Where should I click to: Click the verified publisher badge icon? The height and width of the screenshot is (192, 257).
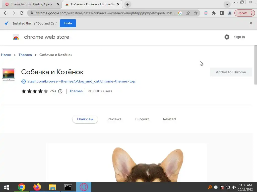click(23, 81)
